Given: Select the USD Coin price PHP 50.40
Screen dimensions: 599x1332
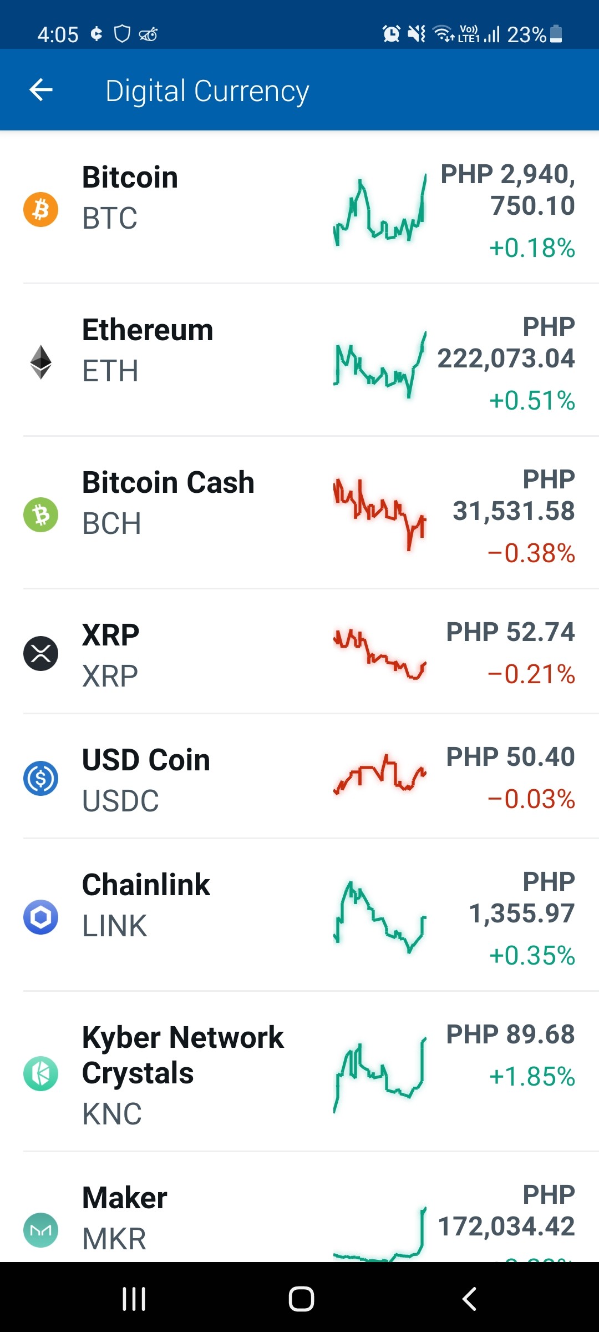Looking at the screenshot, I should tap(510, 757).
